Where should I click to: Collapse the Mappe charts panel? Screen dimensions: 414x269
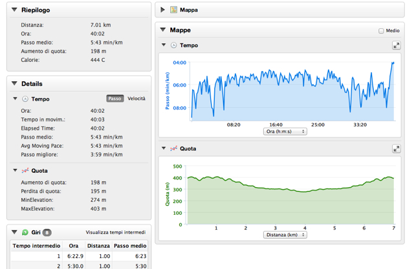[163, 30]
